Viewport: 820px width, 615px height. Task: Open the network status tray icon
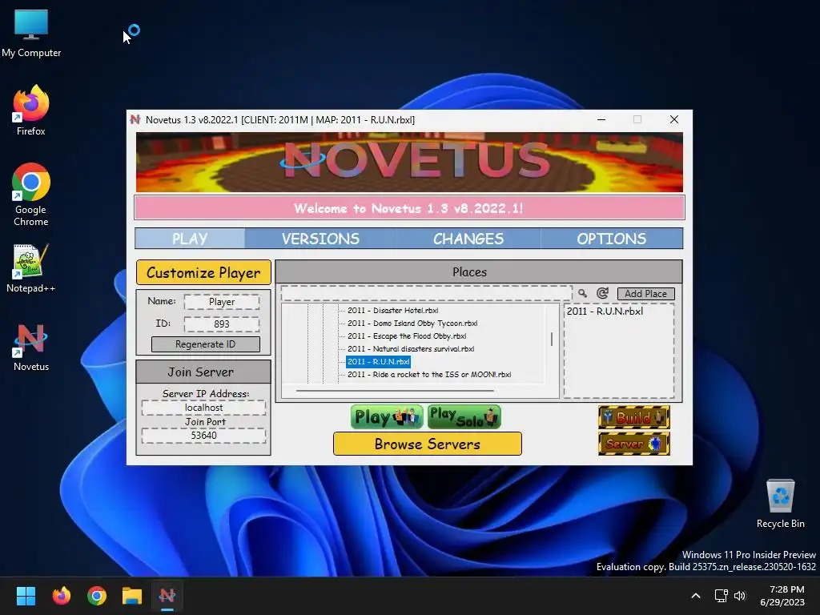point(722,596)
